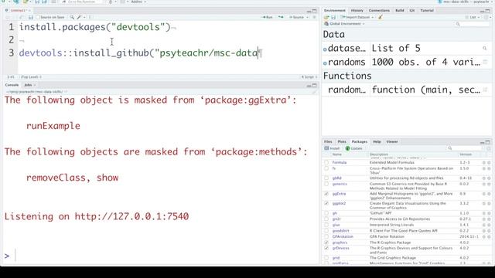Remove the Formula package with its x icon
The width and height of the screenshot is (495, 278).
489,163
